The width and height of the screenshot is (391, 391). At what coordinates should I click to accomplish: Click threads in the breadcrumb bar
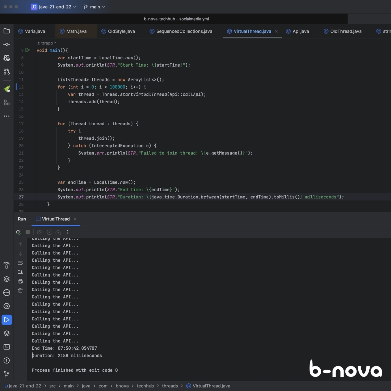170,386
